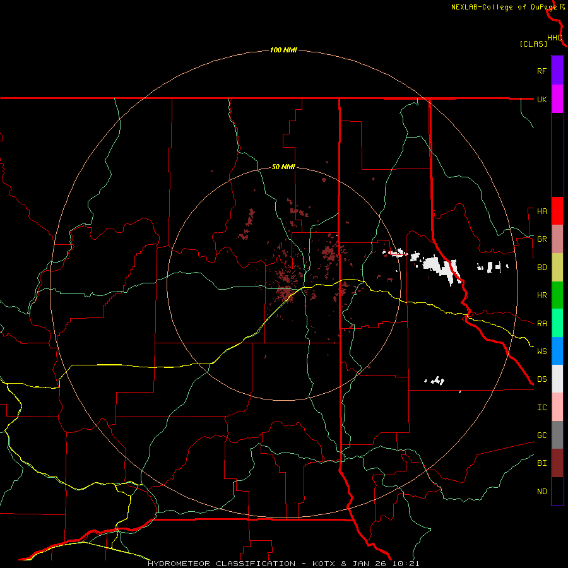Click the "DS" legend label

coord(541,379)
